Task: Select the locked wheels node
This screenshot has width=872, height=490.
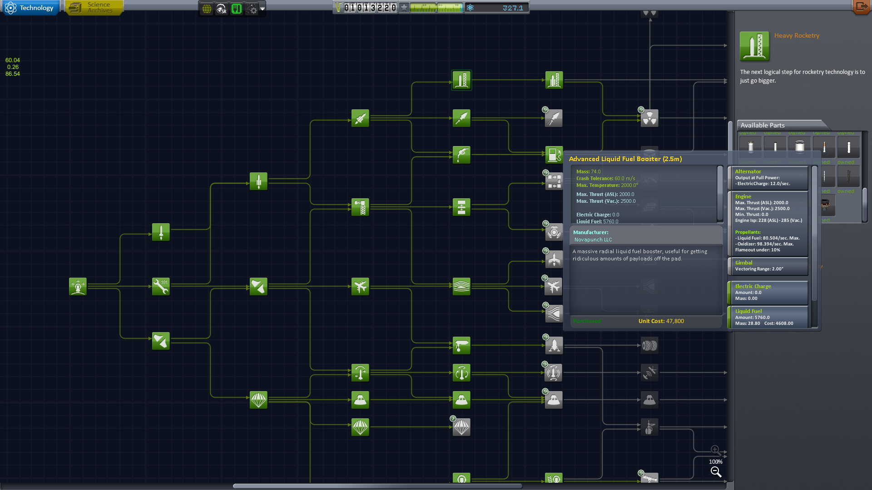Action: 649,346
